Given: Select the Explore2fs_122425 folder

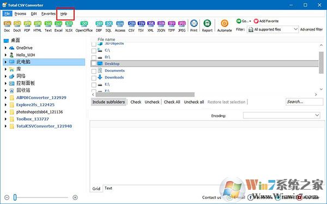Looking at the screenshot, I should 35,105.
